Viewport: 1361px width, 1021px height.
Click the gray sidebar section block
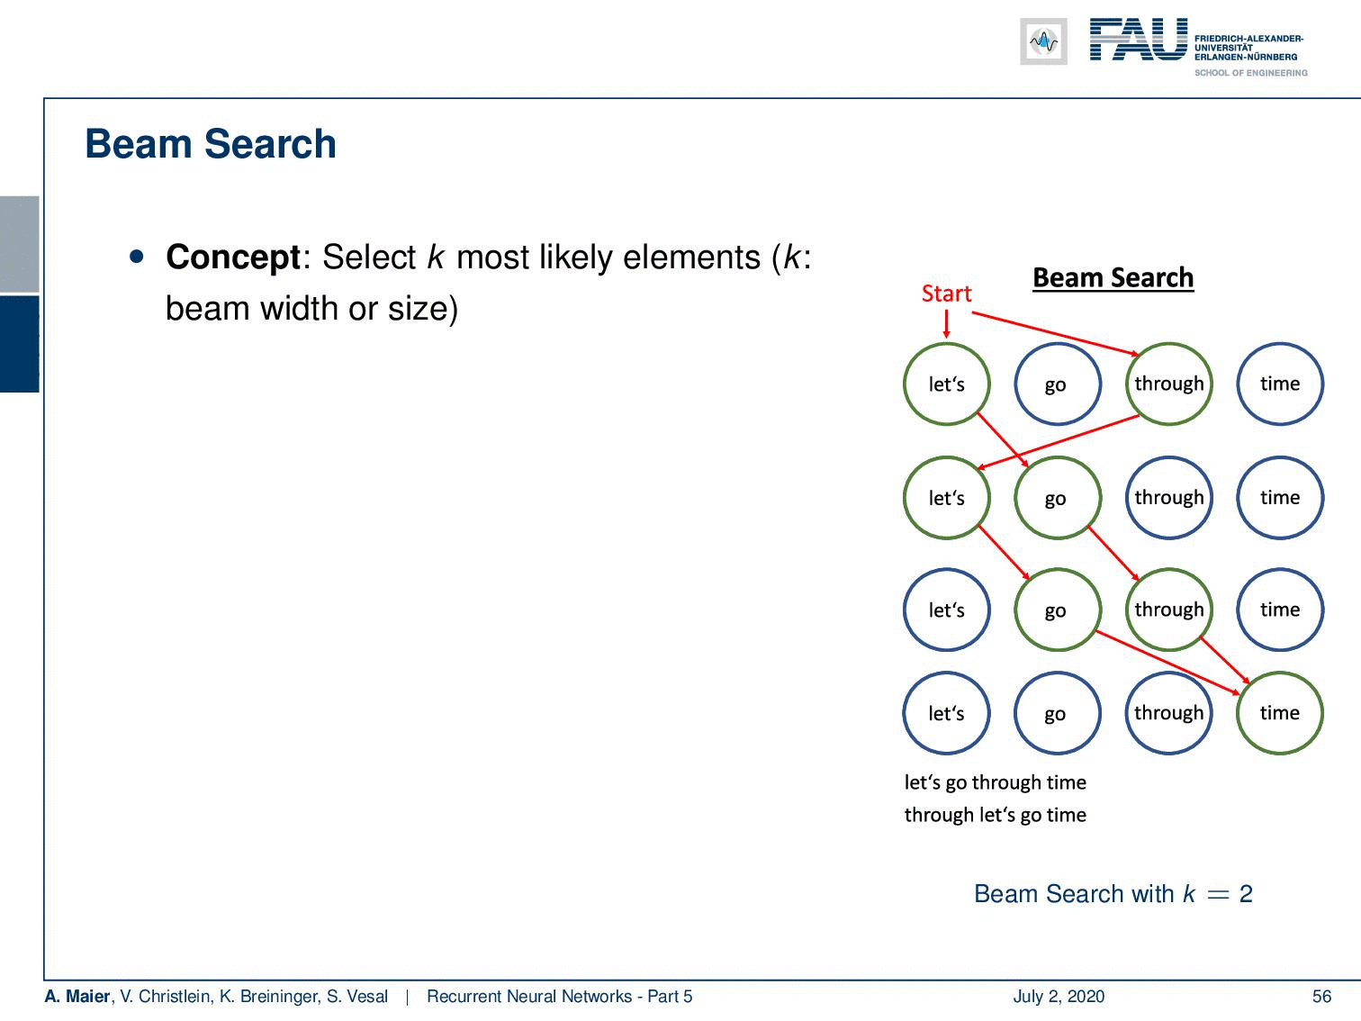pyautogui.click(x=20, y=244)
